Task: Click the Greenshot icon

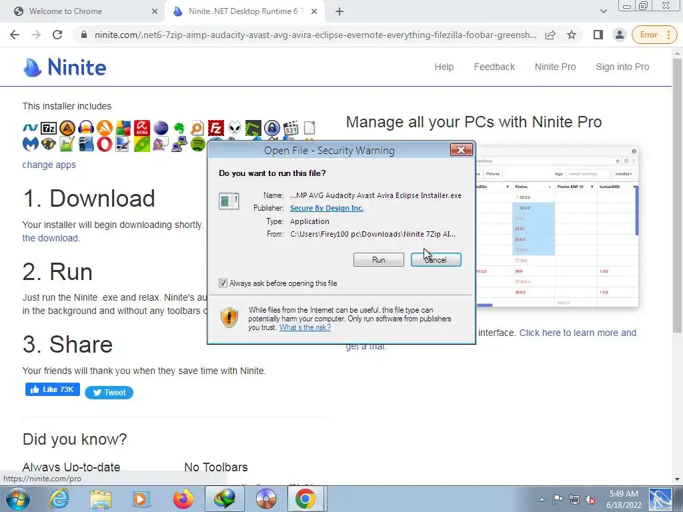Action: (253, 128)
